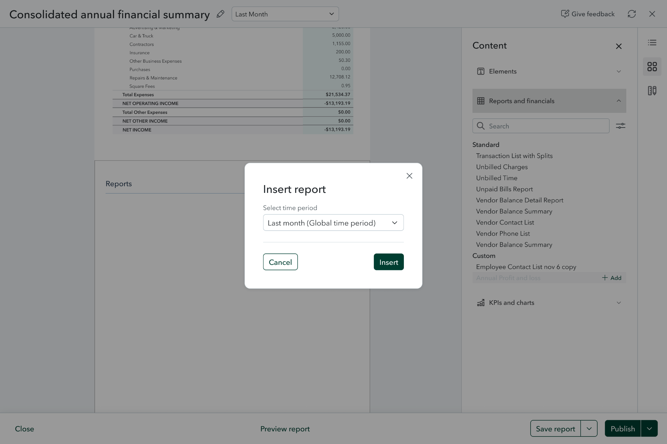667x444 pixels.
Task: Click the Insert button in the dialog
Action: (389, 262)
